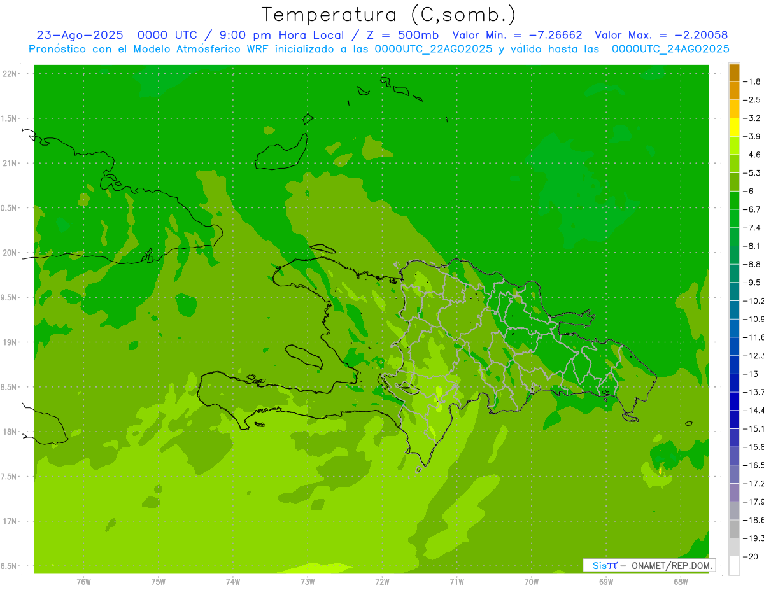Click the legend value "-15.1"
This screenshot has width=764, height=590.
tap(754, 428)
